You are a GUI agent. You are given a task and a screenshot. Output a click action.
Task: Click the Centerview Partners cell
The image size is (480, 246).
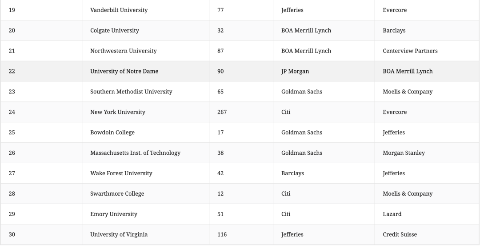(410, 51)
